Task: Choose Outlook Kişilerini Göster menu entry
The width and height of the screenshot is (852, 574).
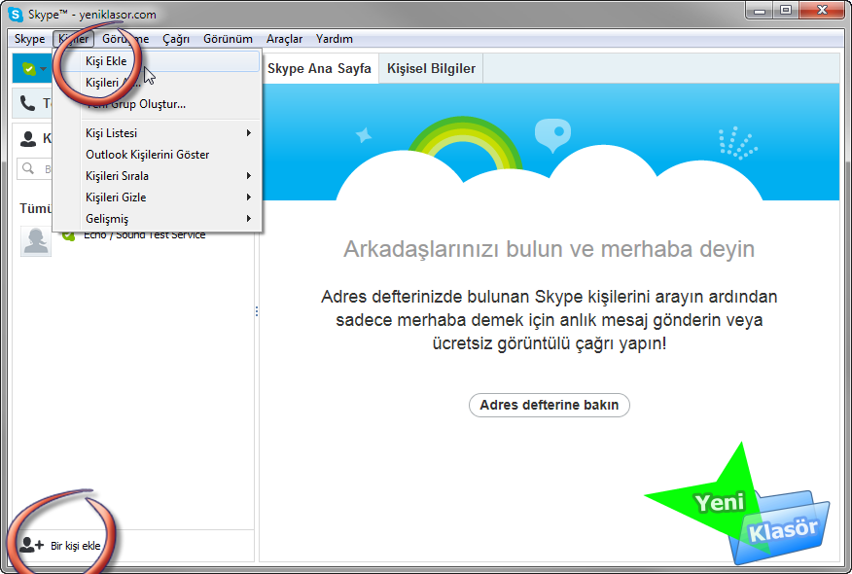Action: pyautogui.click(x=147, y=155)
